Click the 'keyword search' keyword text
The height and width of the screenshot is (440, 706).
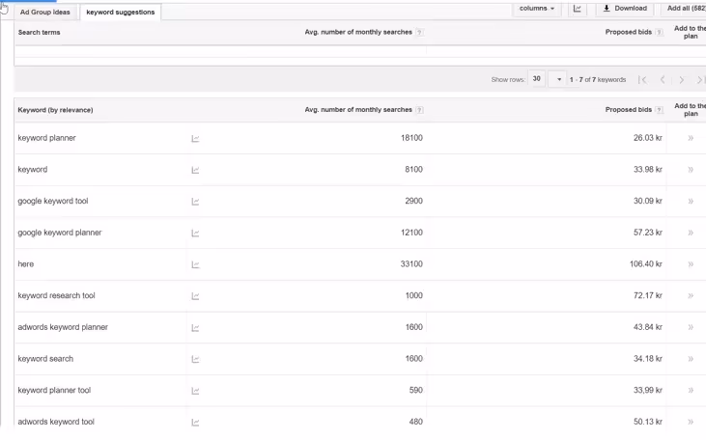(45, 359)
